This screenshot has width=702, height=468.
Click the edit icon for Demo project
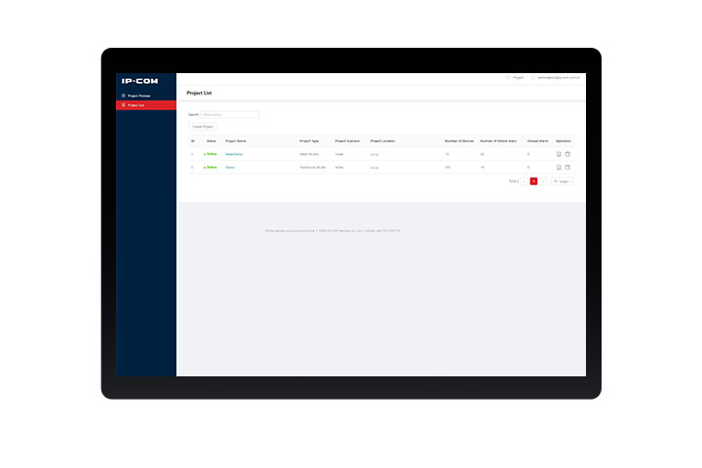559,167
